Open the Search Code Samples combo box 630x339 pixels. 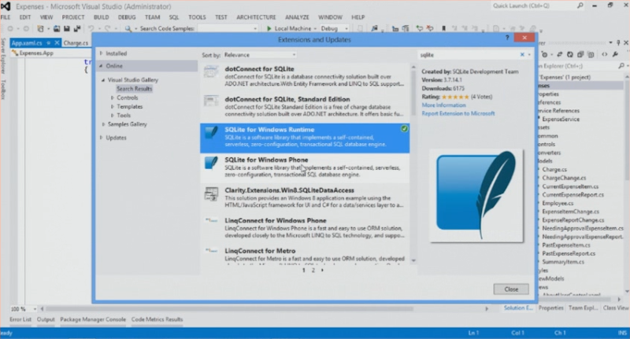click(228, 28)
